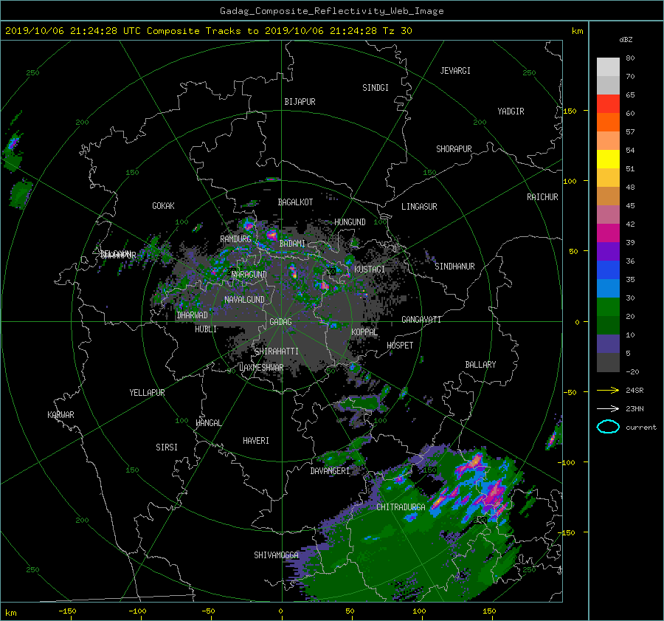Click the LINGASUR city label
This screenshot has height=621, width=664.
tap(419, 207)
